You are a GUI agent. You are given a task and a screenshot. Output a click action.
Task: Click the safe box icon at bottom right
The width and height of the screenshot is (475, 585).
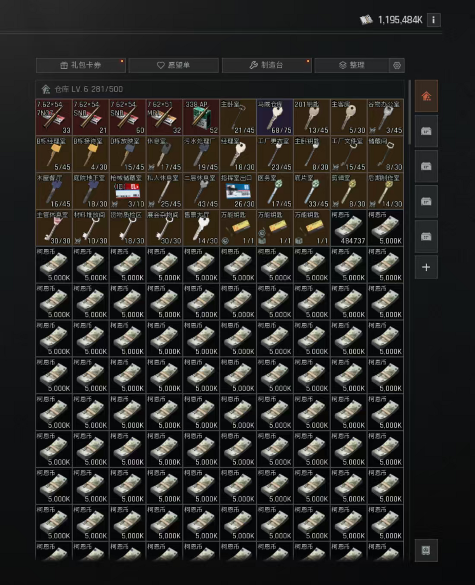tap(426, 550)
